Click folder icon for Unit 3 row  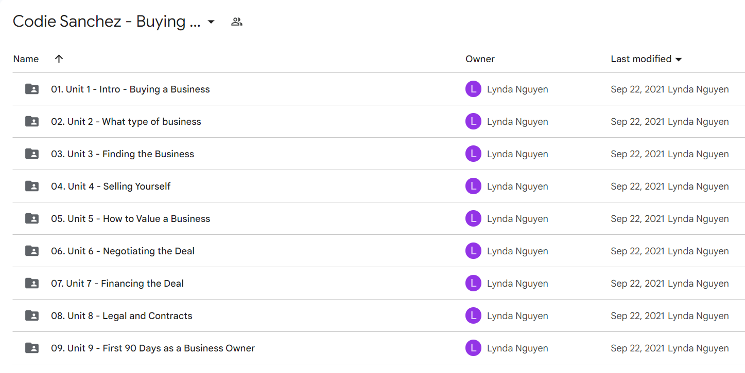(32, 154)
